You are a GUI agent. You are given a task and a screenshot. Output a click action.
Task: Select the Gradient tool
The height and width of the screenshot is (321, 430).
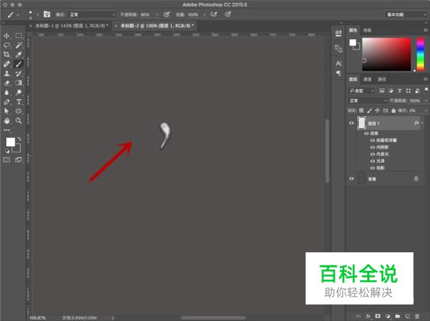19,83
